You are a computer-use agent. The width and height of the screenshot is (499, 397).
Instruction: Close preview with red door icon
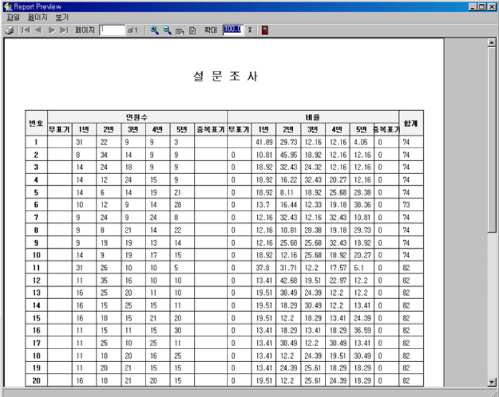[265, 30]
